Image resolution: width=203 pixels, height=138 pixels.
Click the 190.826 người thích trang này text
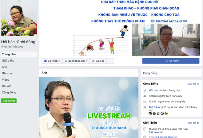click(165, 96)
